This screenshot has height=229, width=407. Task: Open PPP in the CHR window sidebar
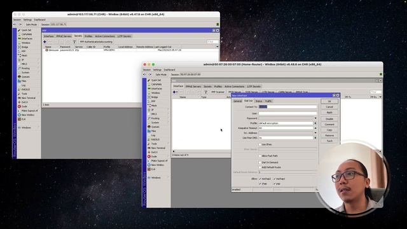(x=24, y=52)
